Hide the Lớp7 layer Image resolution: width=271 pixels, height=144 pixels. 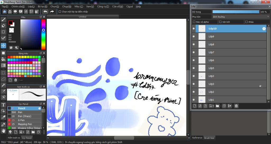(x=193, y=52)
